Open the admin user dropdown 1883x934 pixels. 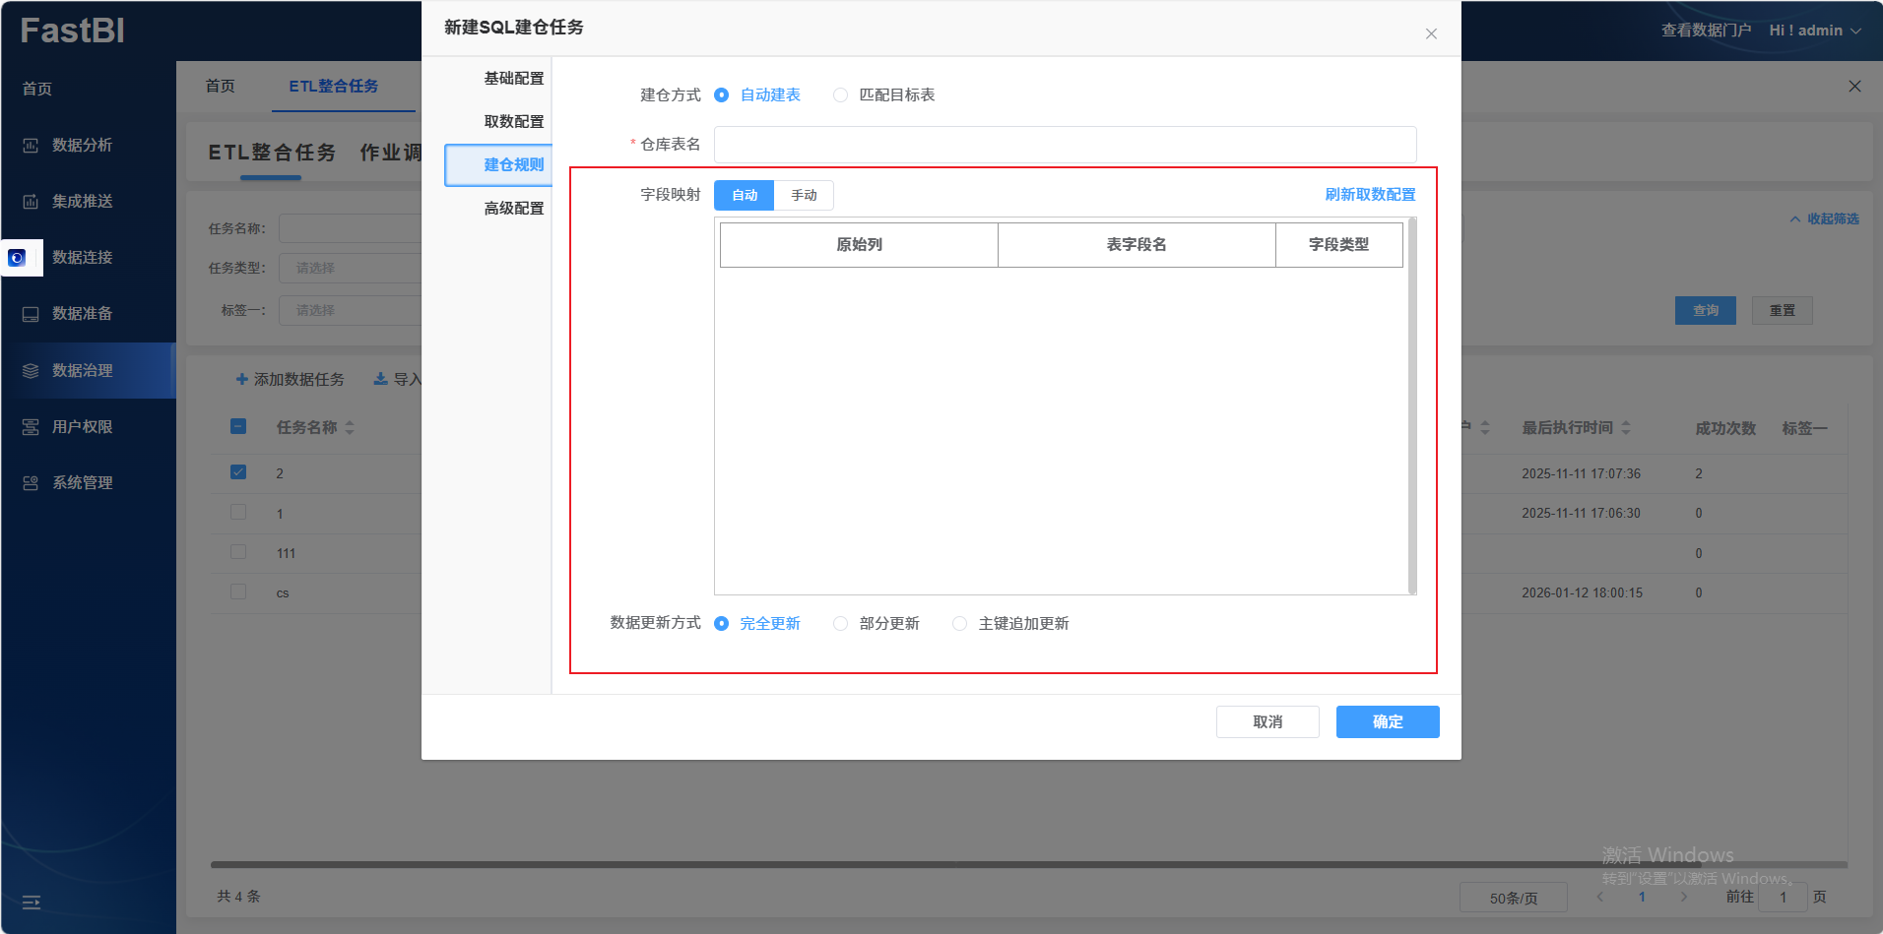[1815, 31]
